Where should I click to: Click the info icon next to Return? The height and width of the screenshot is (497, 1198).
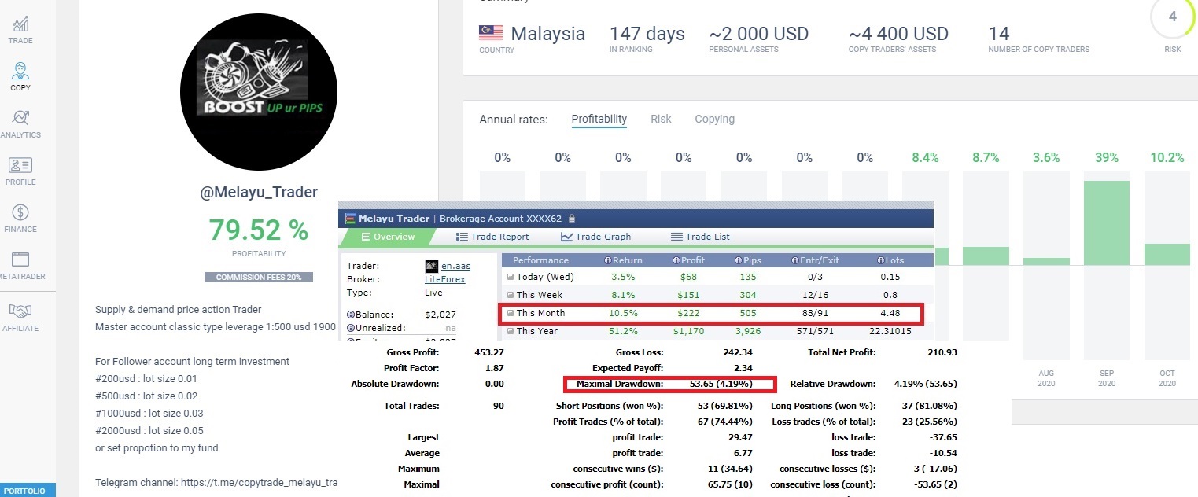click(x=608, y=260)
